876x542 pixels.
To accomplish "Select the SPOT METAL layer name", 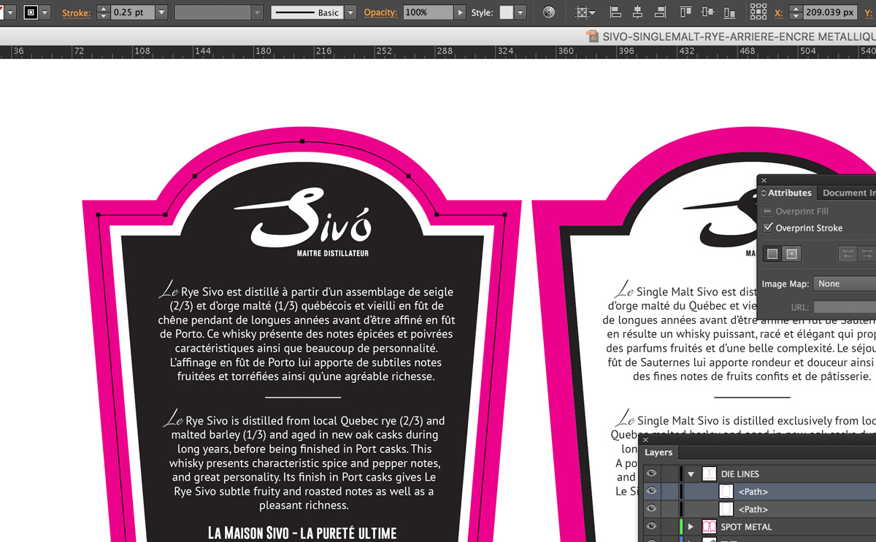I will 746,527.
